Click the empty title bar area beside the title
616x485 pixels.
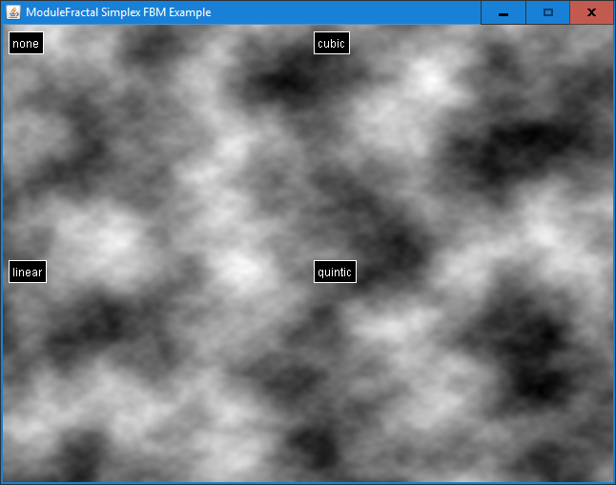353,12
